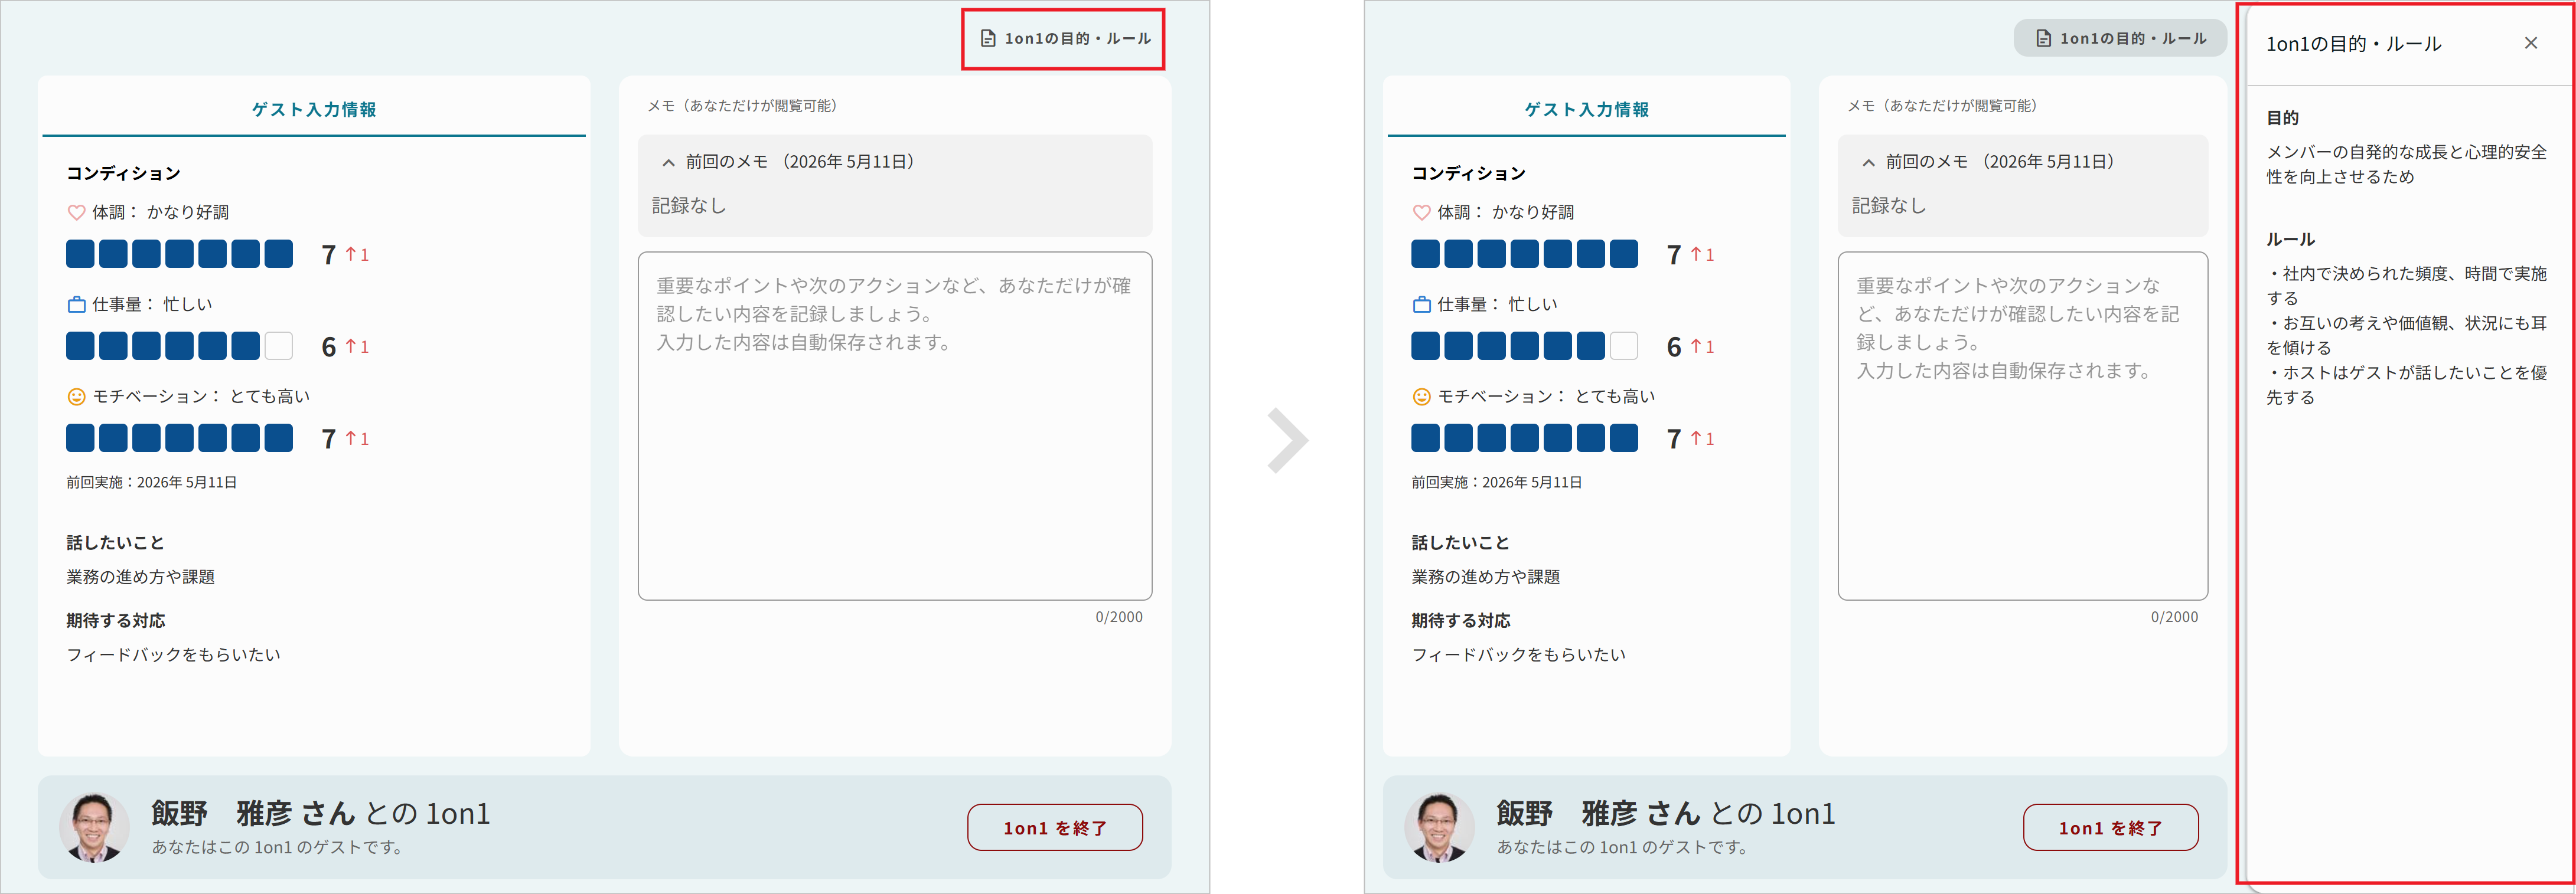
Task: Click the smiley モチベーション icon in the screen with rules panel
Action: pos(1421,397)
